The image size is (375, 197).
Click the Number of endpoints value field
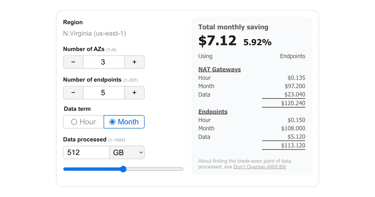coord(104,93)
